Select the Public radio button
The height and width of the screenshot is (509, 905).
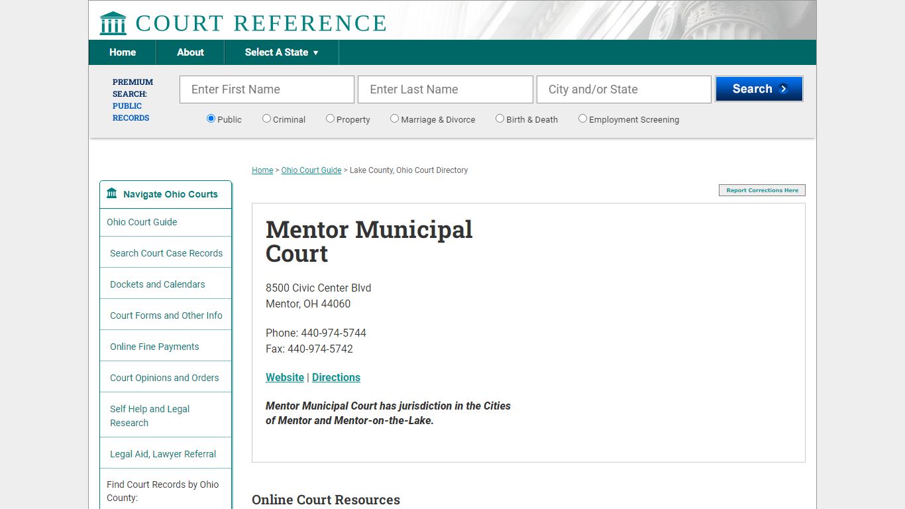click(211, 119)
